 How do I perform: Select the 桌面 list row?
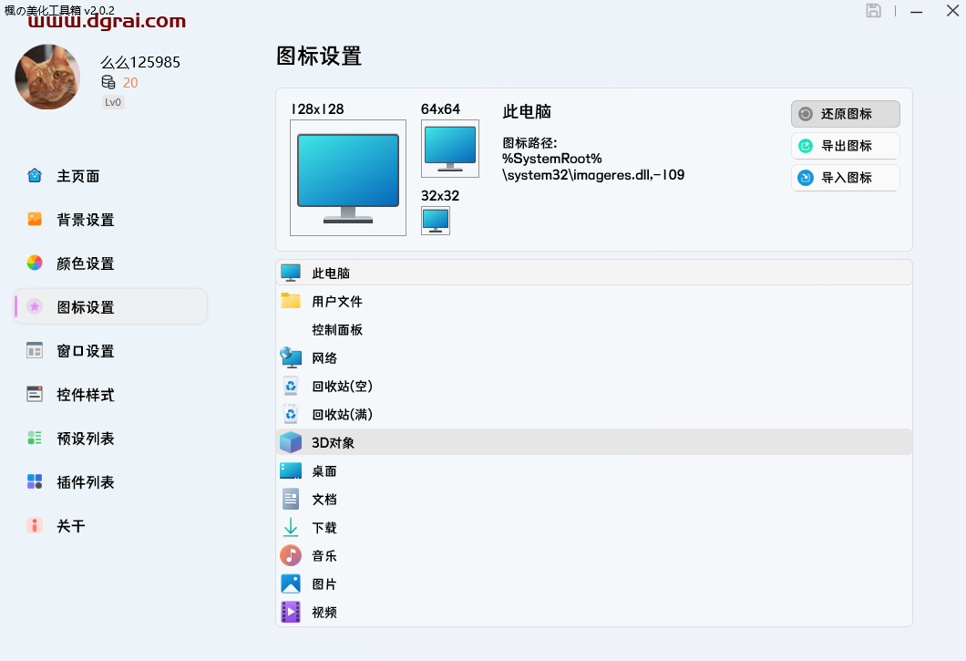[x=594, y=471]
